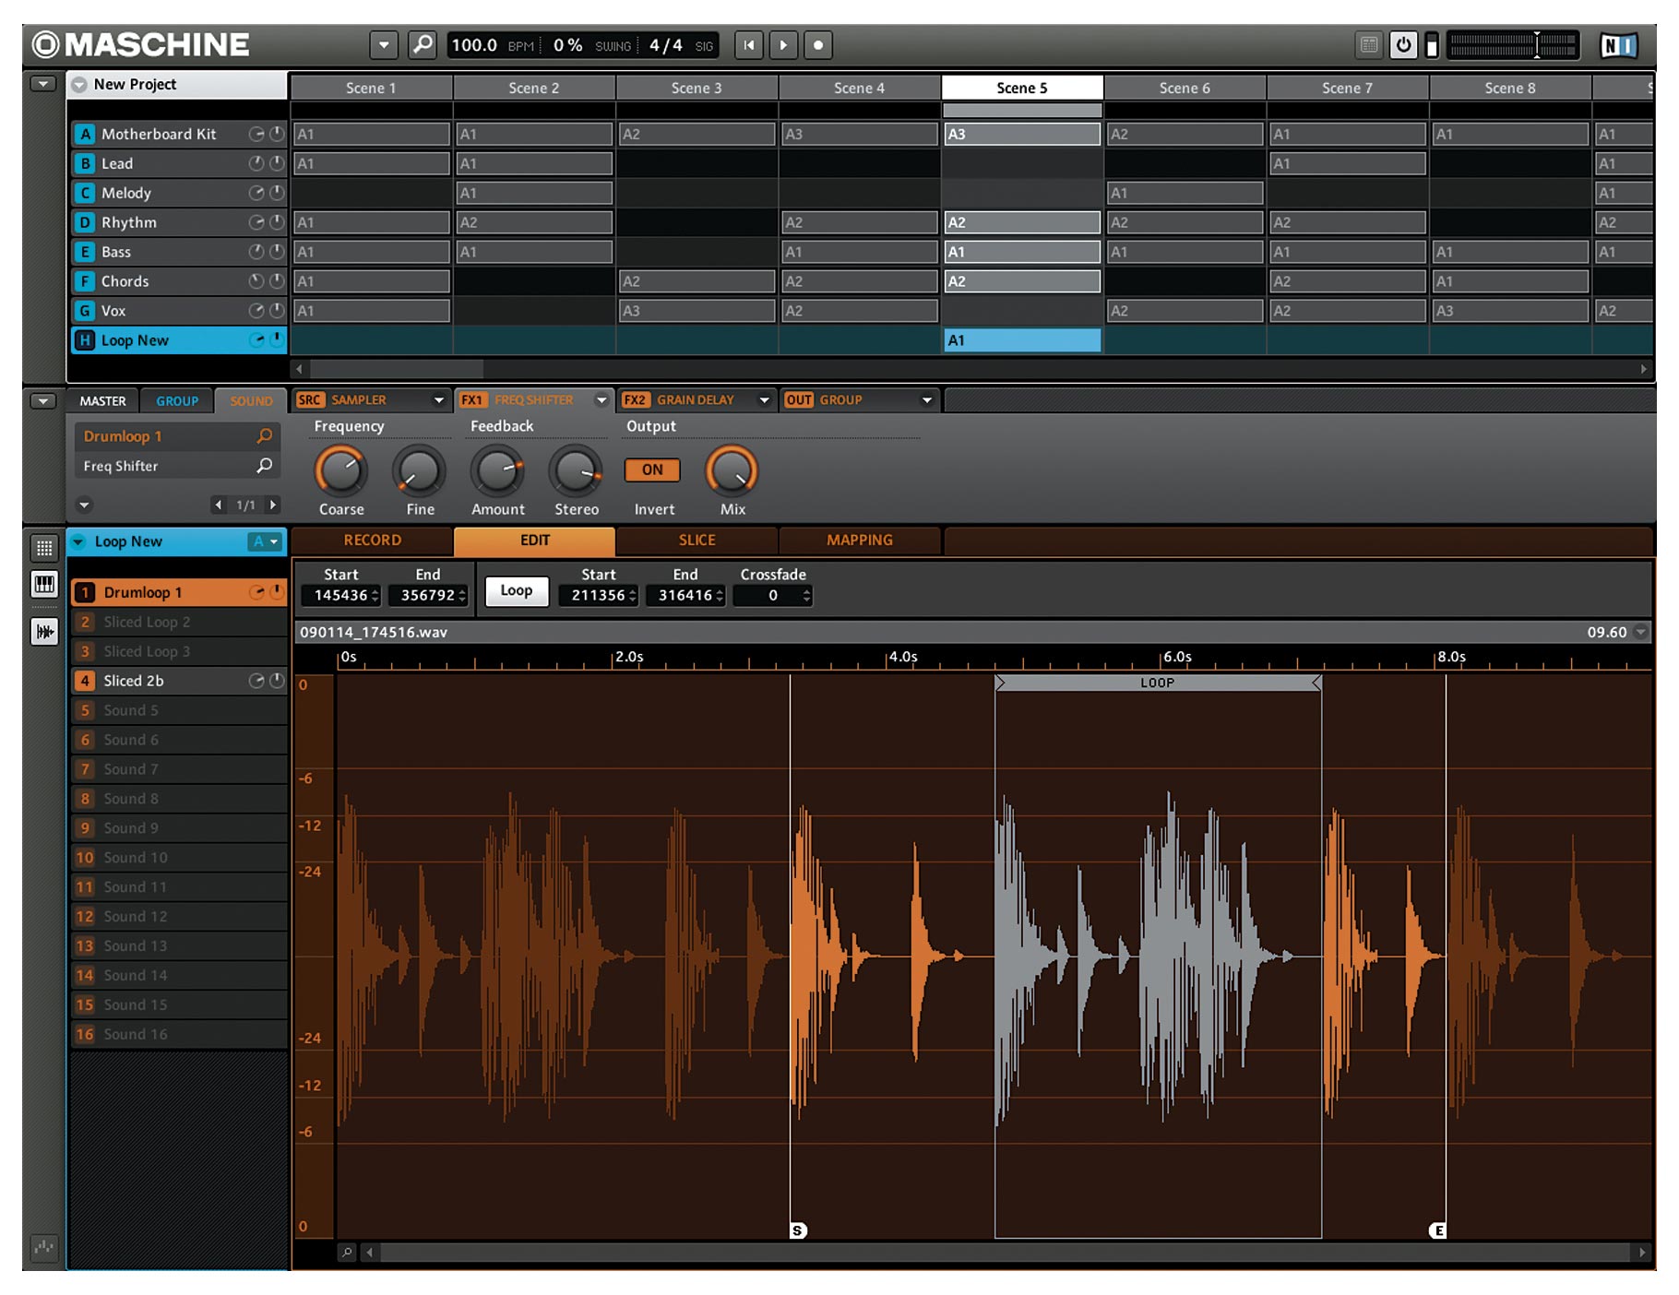Open the New Project dropdown

coord(79,84)
